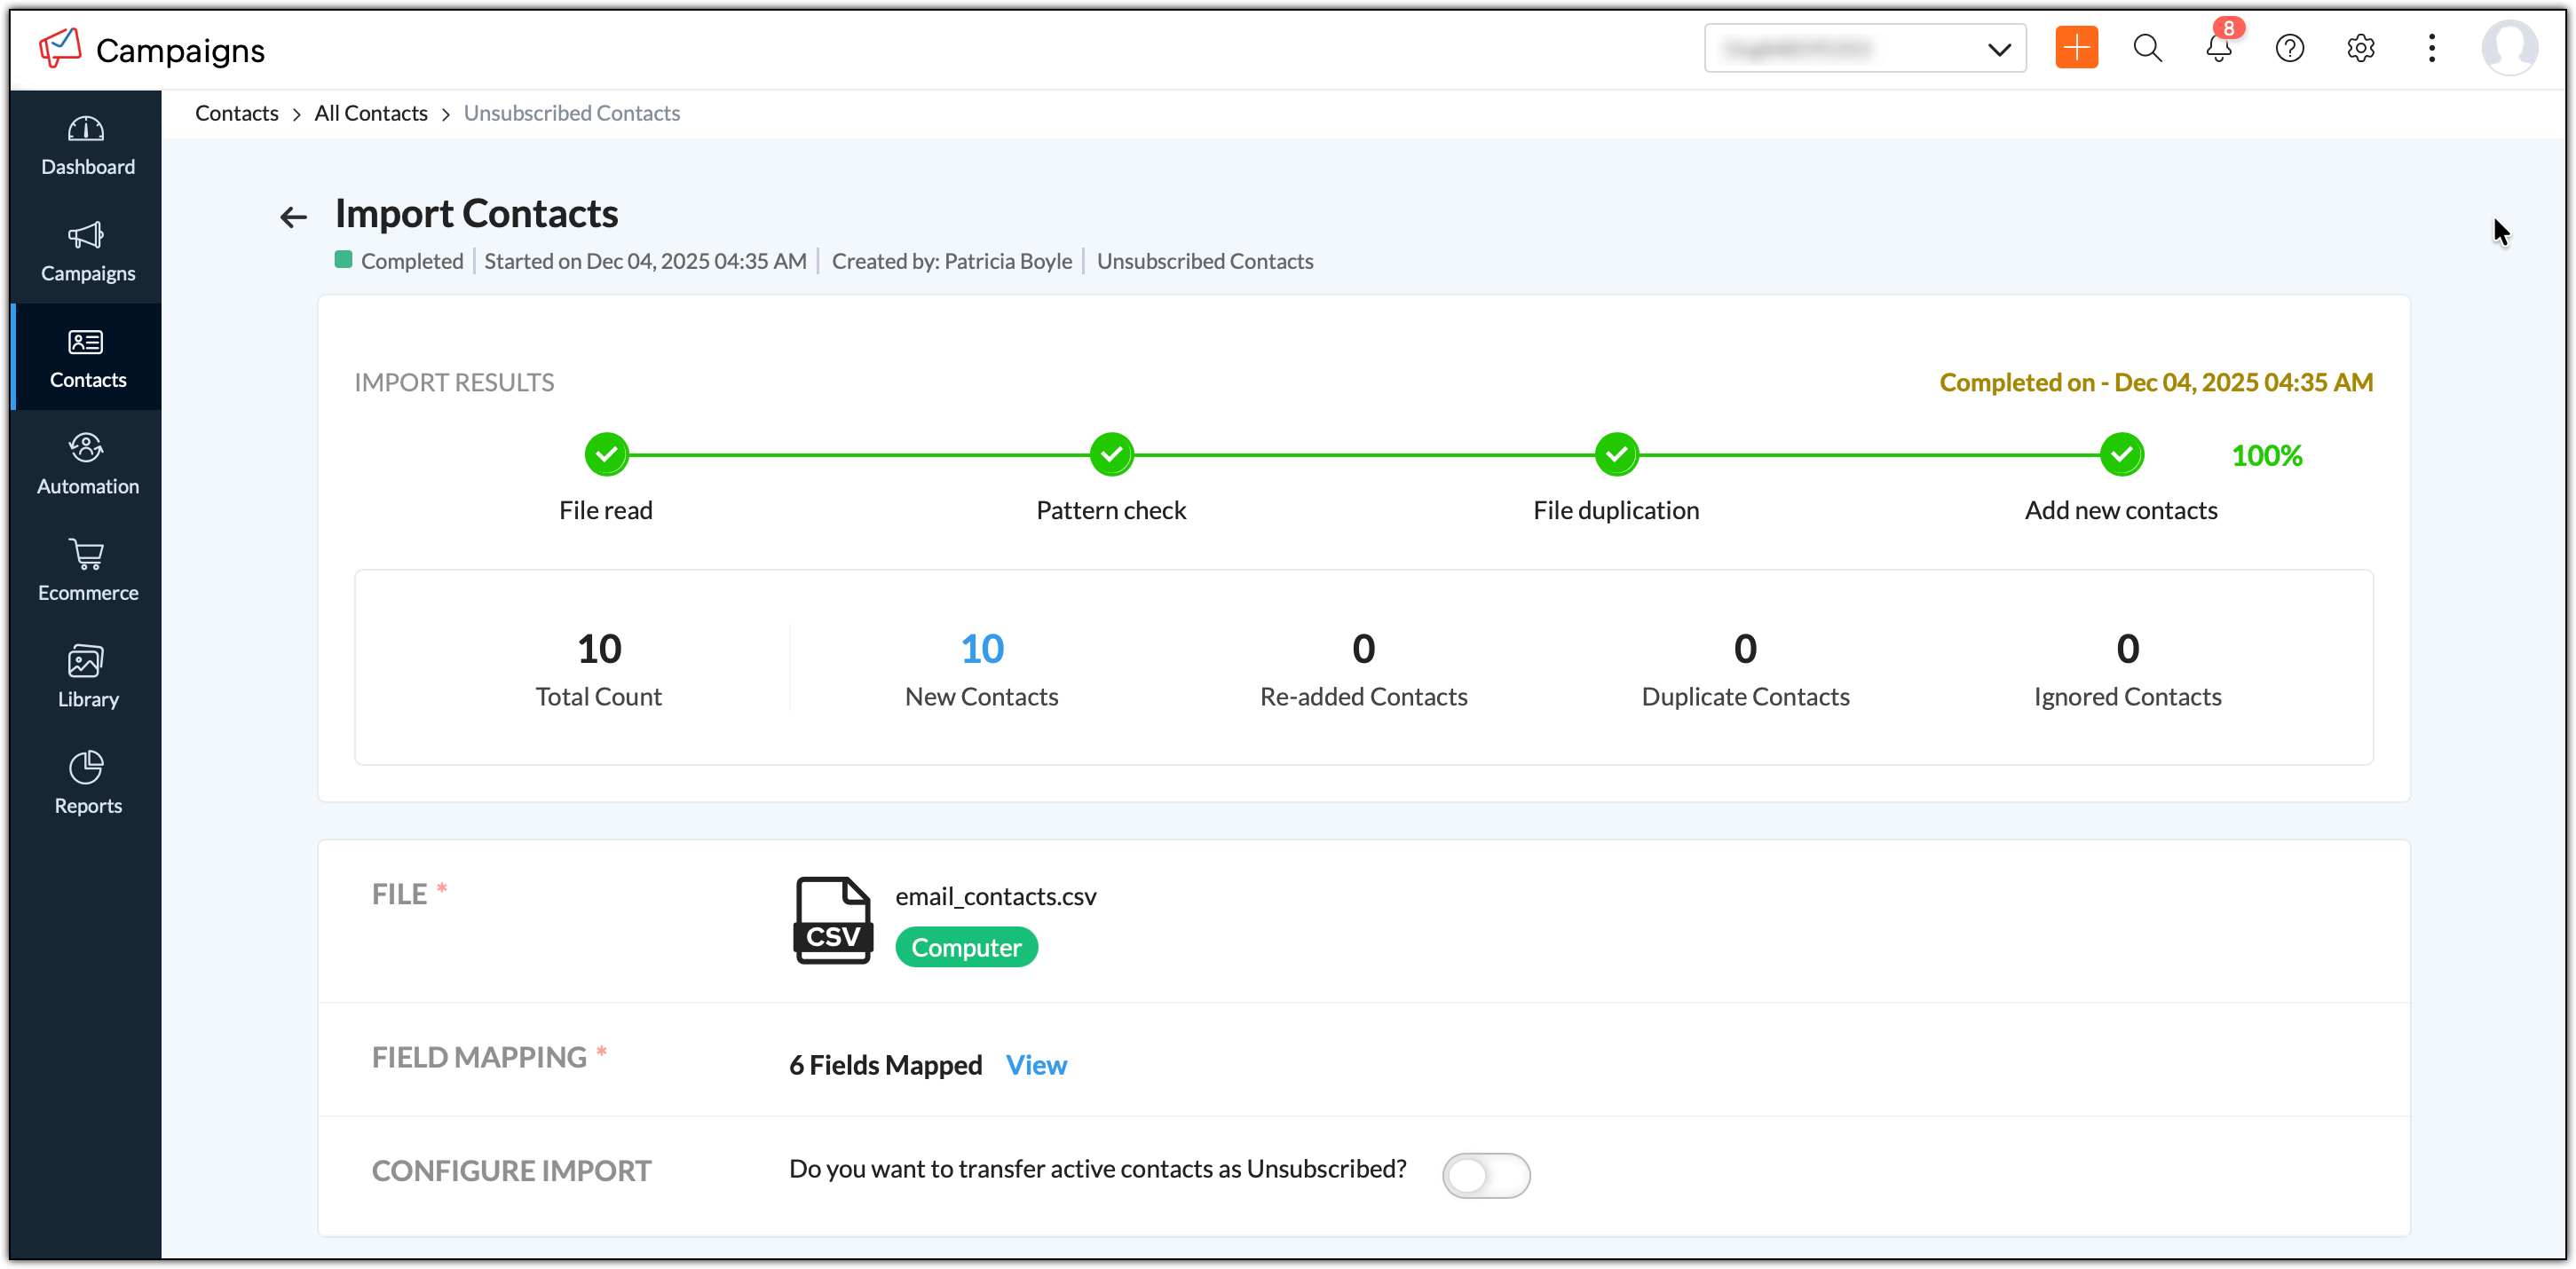Open the three-dot more options menu

[x=2431, y=48]
